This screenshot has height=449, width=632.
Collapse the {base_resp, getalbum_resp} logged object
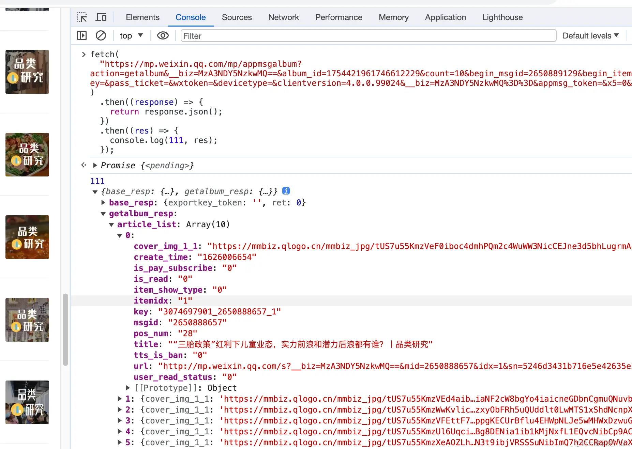pyautogui.click(x=95, y=192)
